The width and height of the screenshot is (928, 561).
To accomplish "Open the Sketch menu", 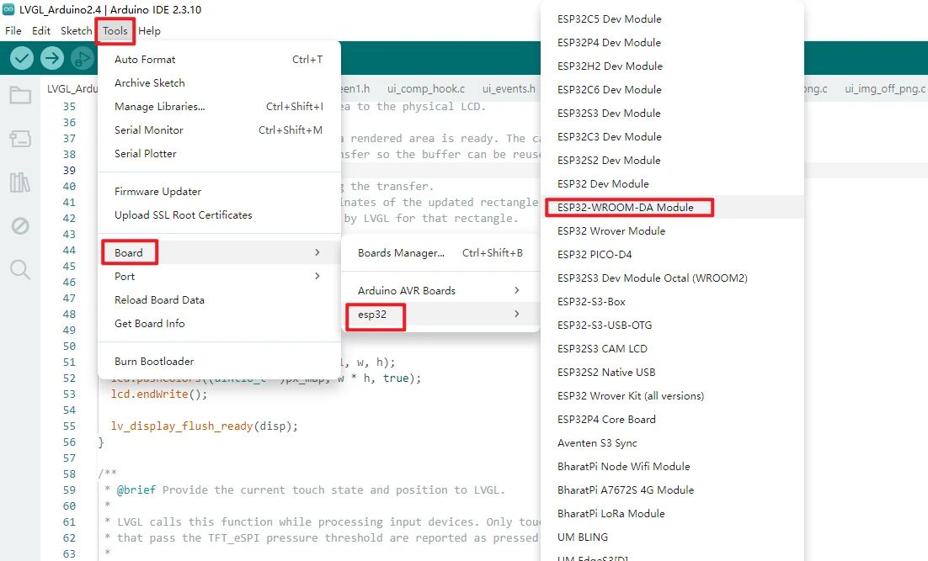I will pos(77,31).
